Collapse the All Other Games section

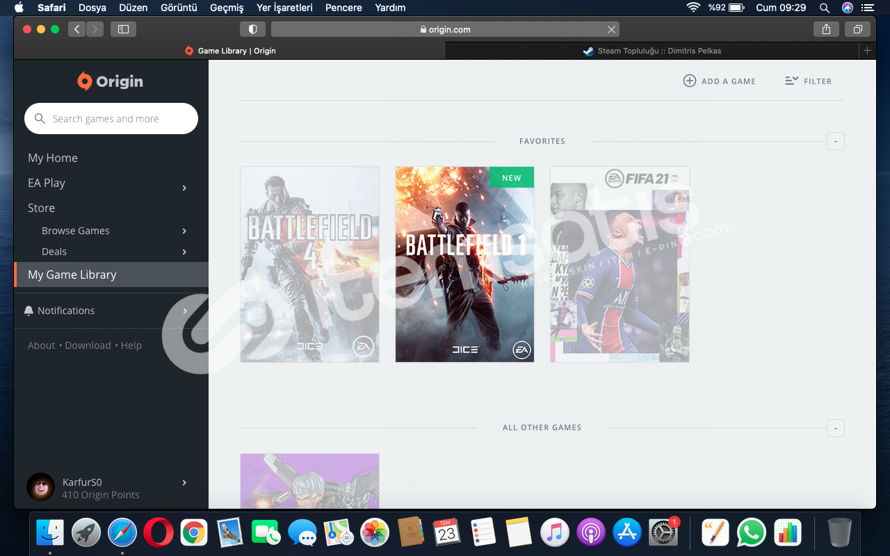tap(835, 427)
